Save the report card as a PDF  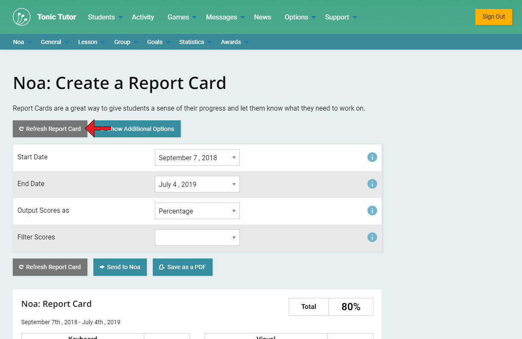pyautogui.click(x=182, y=267)
